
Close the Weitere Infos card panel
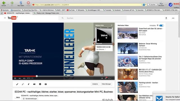112,25
